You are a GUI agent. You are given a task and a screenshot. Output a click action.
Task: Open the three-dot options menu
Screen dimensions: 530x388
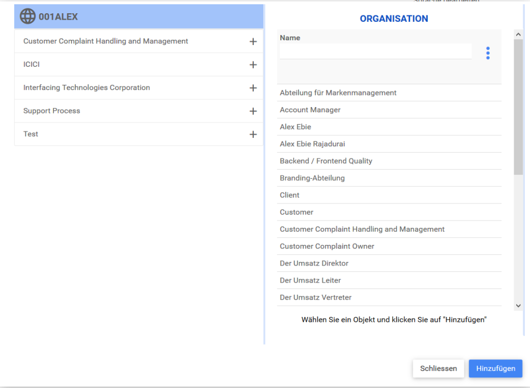[x=488, y=53]
